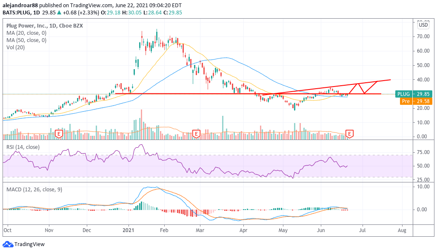Click the Nov time axis label
Screen dimensions: 437x252
[49, 230]
